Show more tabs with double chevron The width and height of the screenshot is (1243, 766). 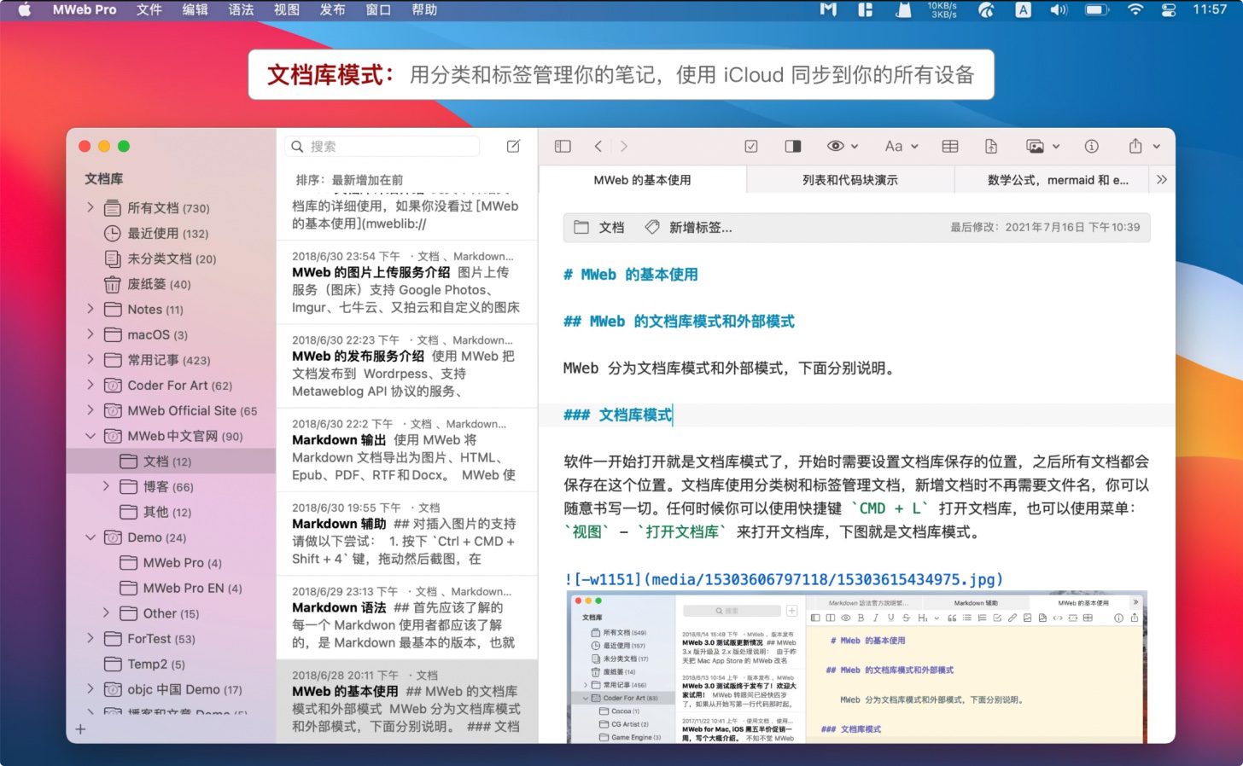point(1162,180)
